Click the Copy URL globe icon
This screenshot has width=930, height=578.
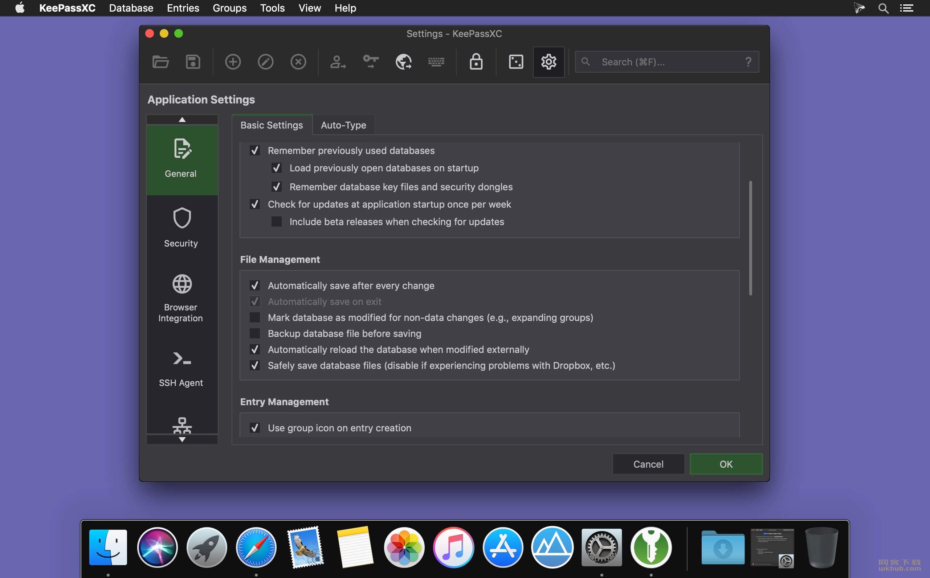click(404, 62)
